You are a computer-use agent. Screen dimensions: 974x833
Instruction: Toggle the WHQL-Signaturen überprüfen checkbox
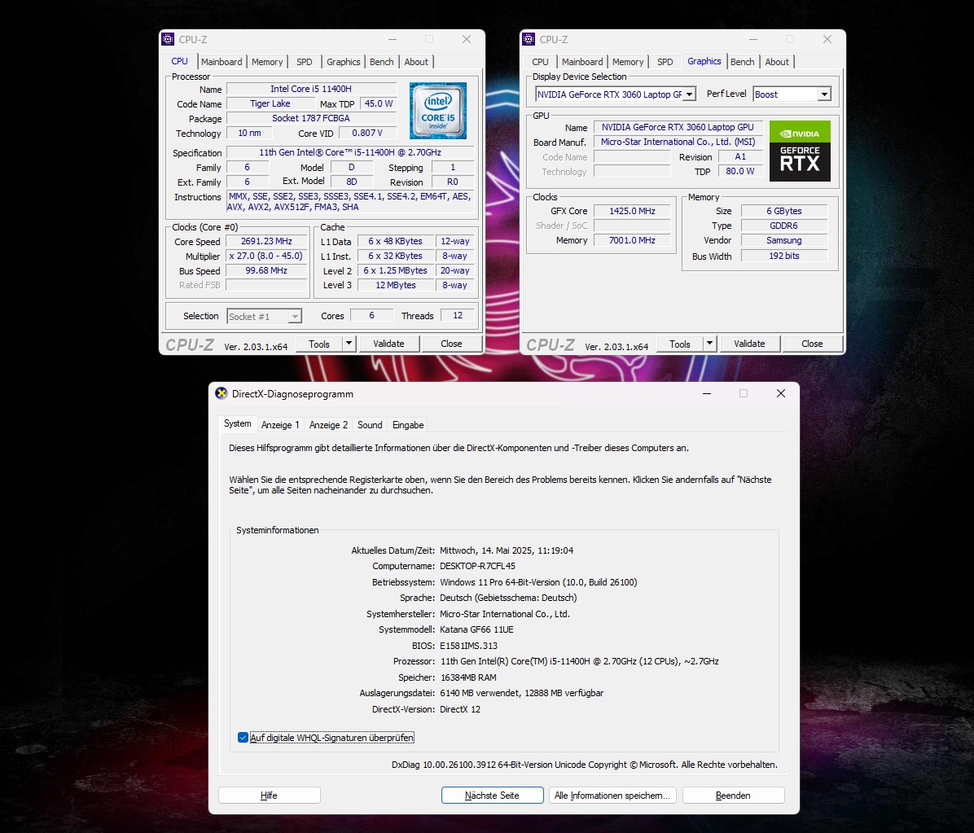(x=243, y=738)
